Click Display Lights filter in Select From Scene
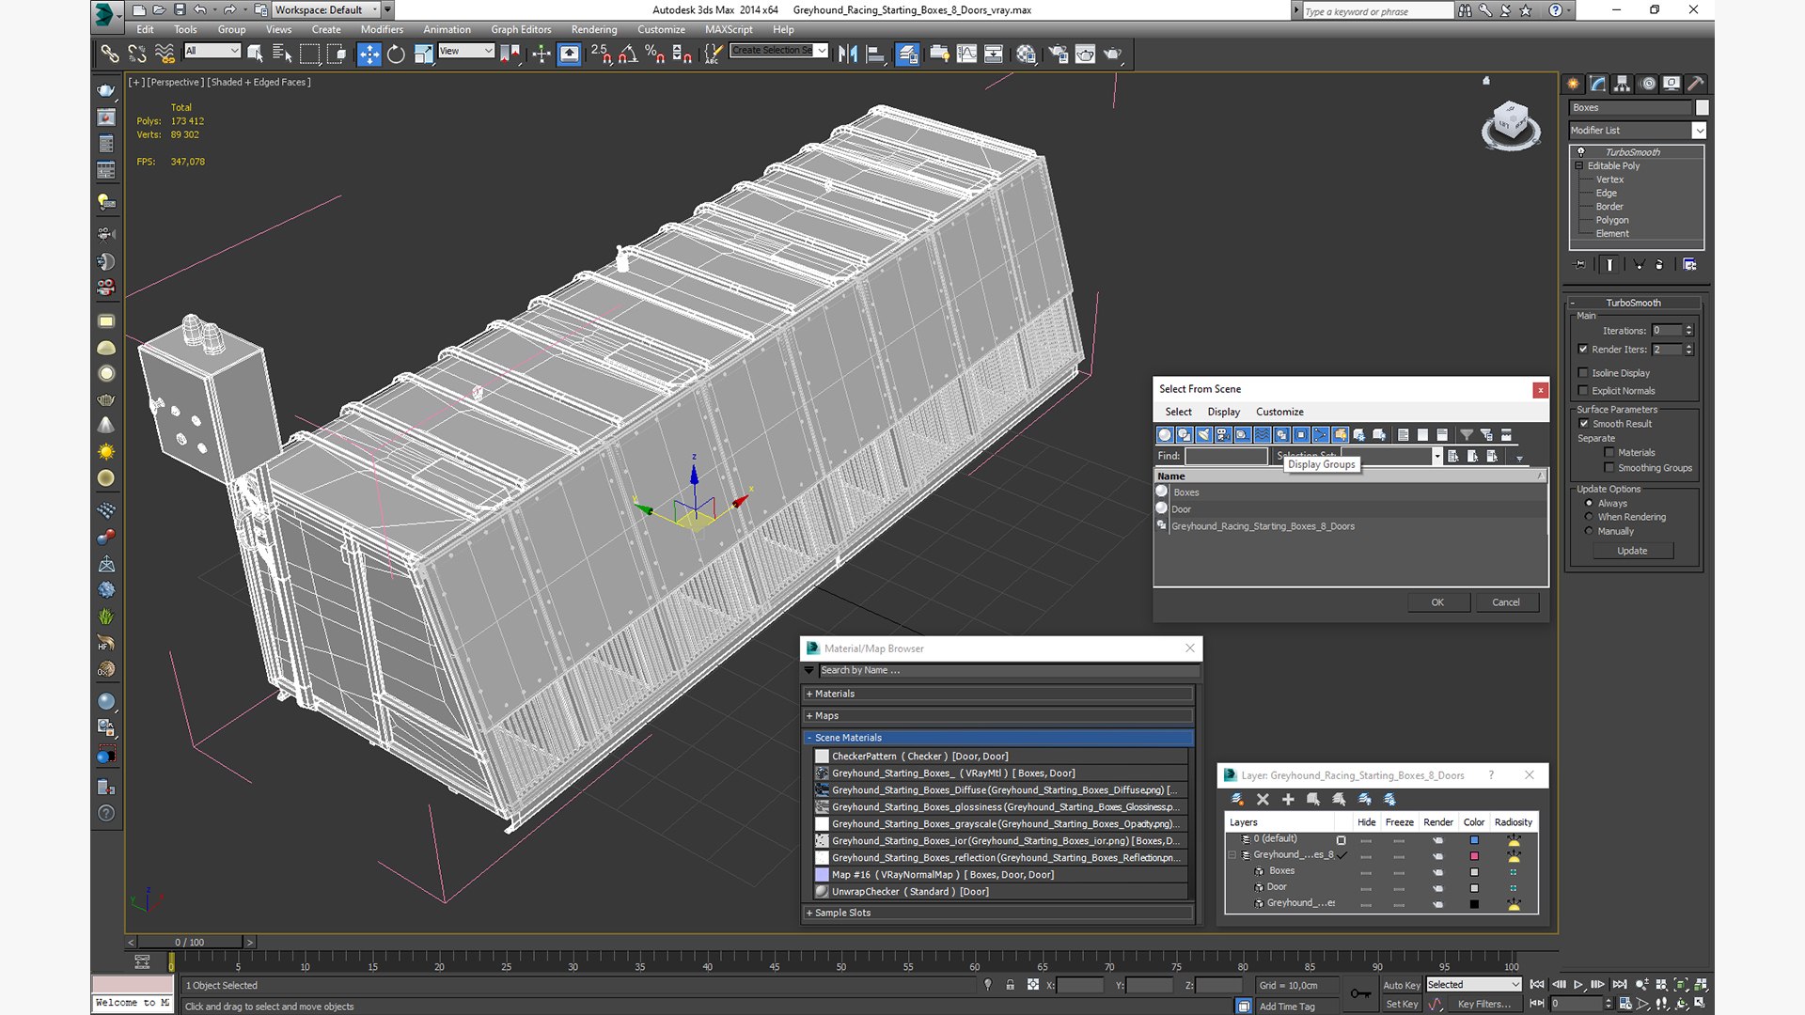Image resolution: width=1805 pixels, height=1015 pixels. (1203, 435)
